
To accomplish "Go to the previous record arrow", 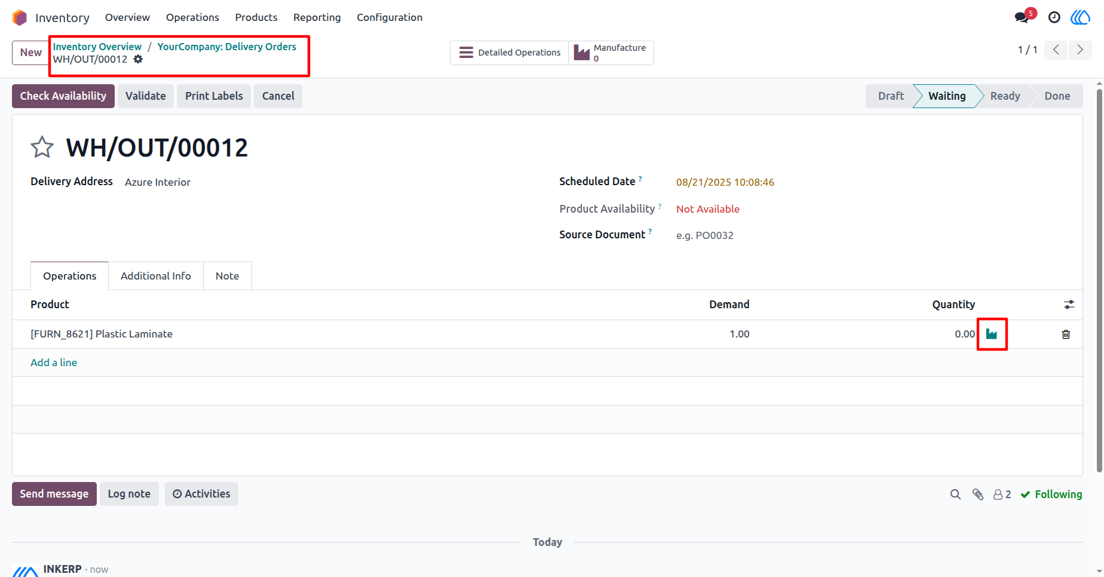I will click(1056, 50).
